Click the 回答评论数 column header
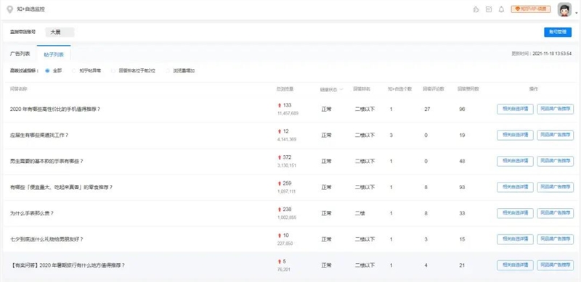The height and width of the screenshot is (282, 581). pos(434,89)
